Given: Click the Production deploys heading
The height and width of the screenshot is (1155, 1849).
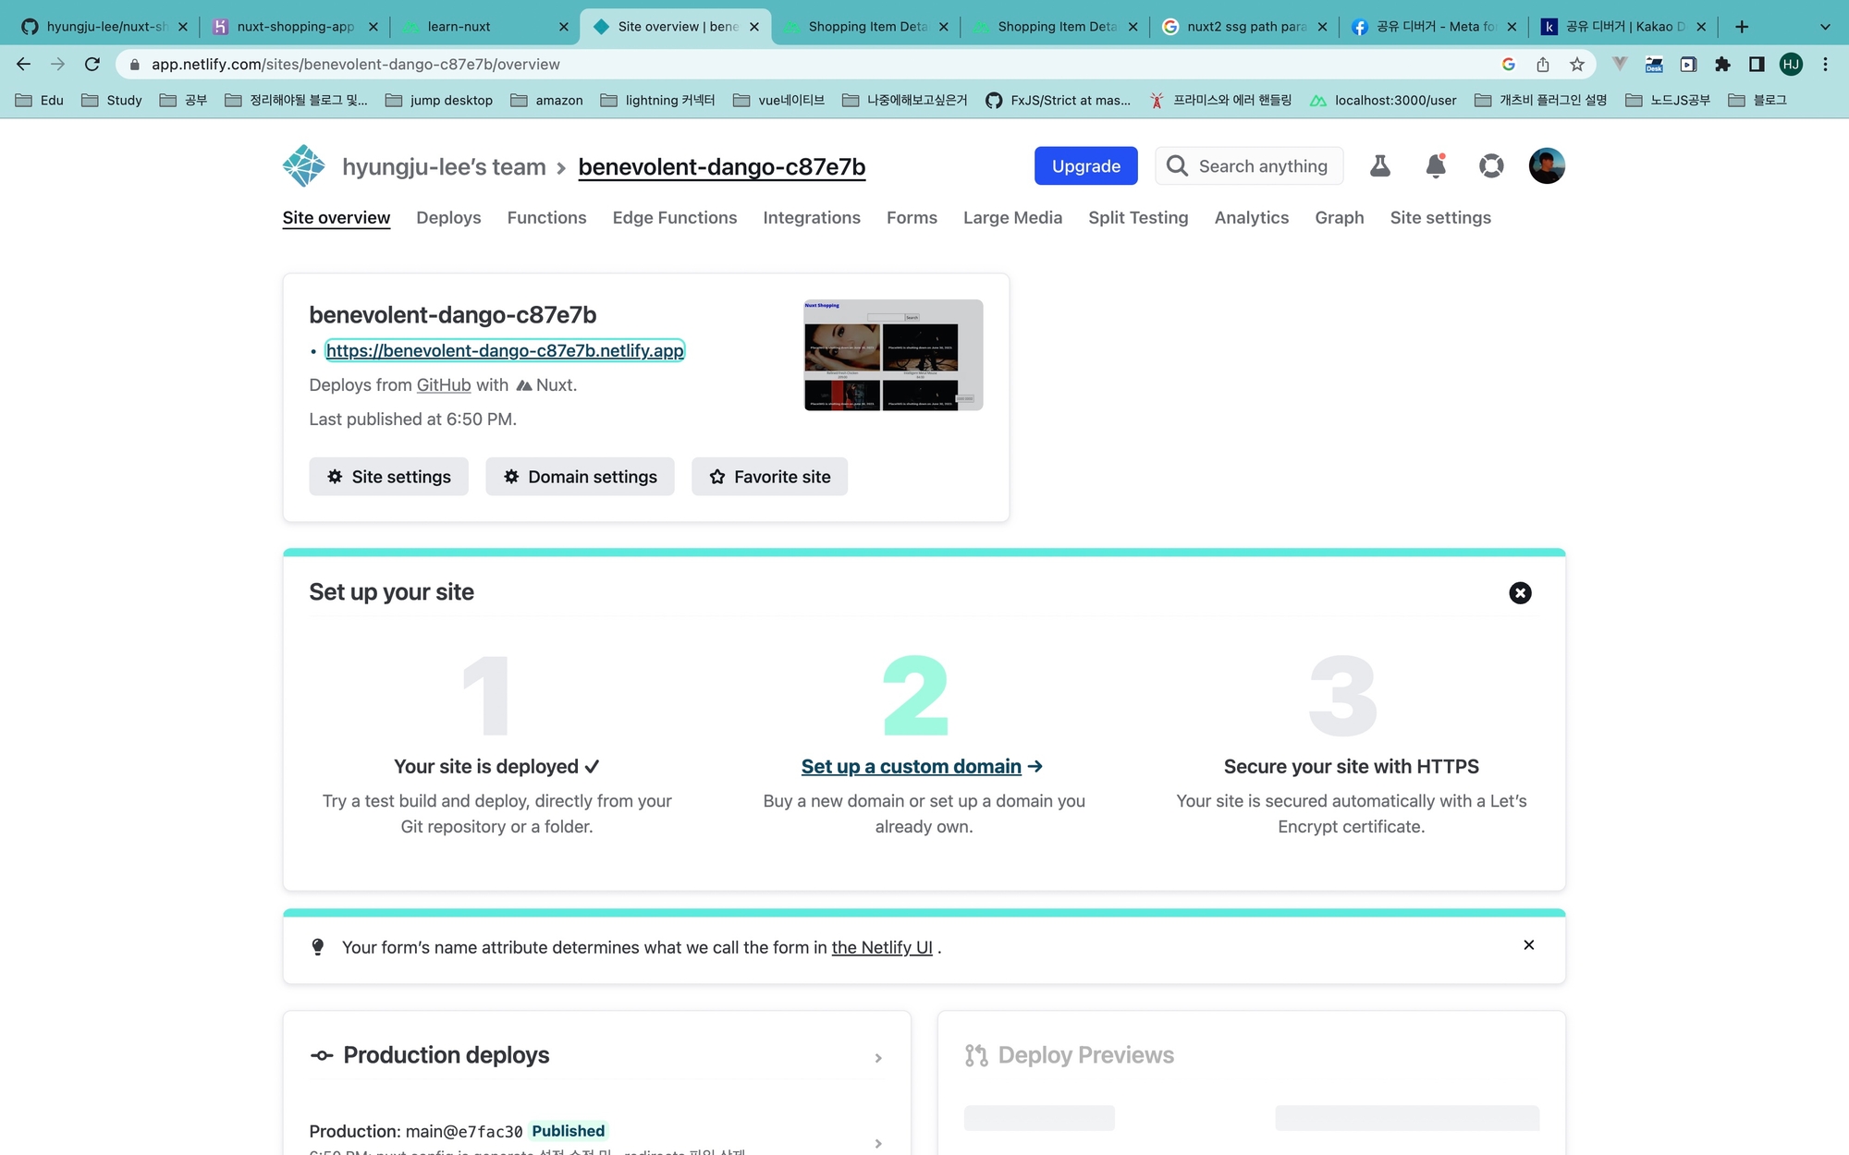Looking at the screenshot, I should tap(446, 1055).
